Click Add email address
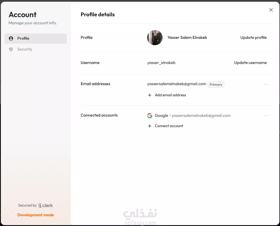 (170, 95)
